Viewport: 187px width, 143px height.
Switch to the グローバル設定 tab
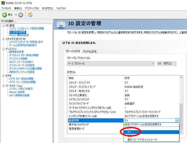[x=73, y=51]
